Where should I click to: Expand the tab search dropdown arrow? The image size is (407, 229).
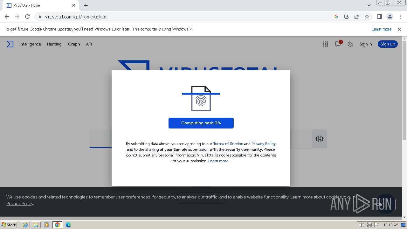click(369, 5)
